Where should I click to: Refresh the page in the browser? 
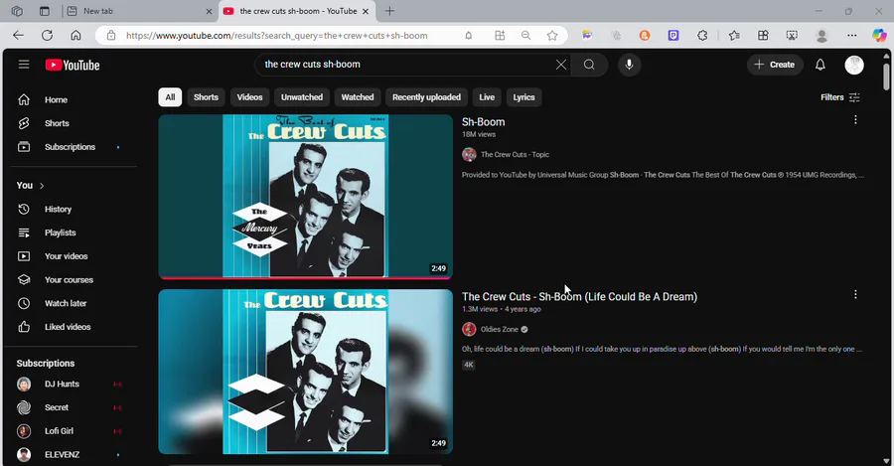47,36
